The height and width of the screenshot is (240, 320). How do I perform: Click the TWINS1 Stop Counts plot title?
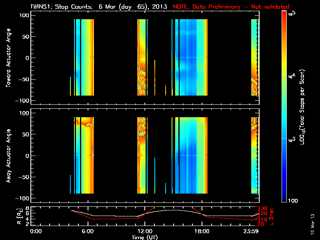100,7
